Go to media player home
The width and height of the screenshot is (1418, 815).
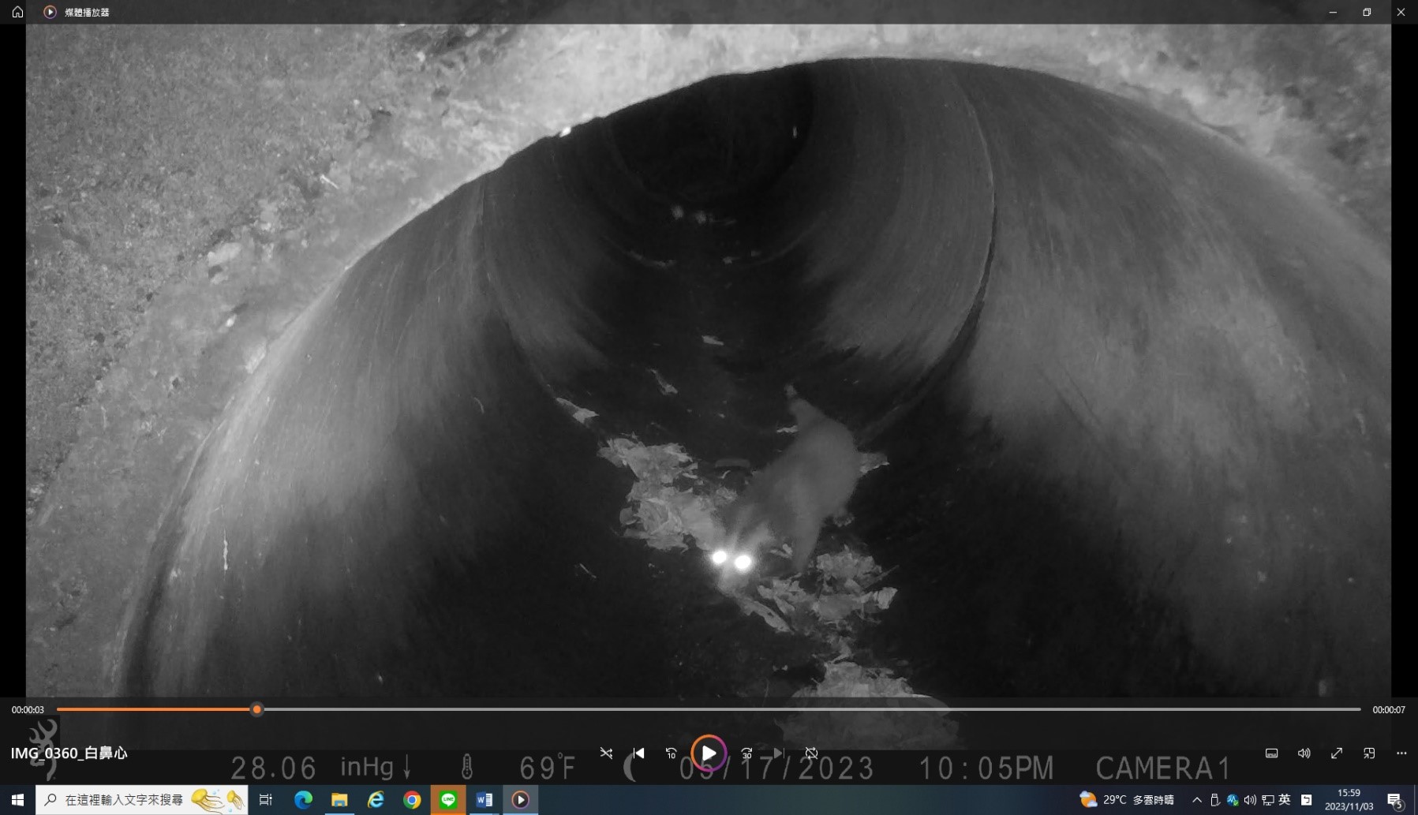pyautogui.click(x=17, y=12)
